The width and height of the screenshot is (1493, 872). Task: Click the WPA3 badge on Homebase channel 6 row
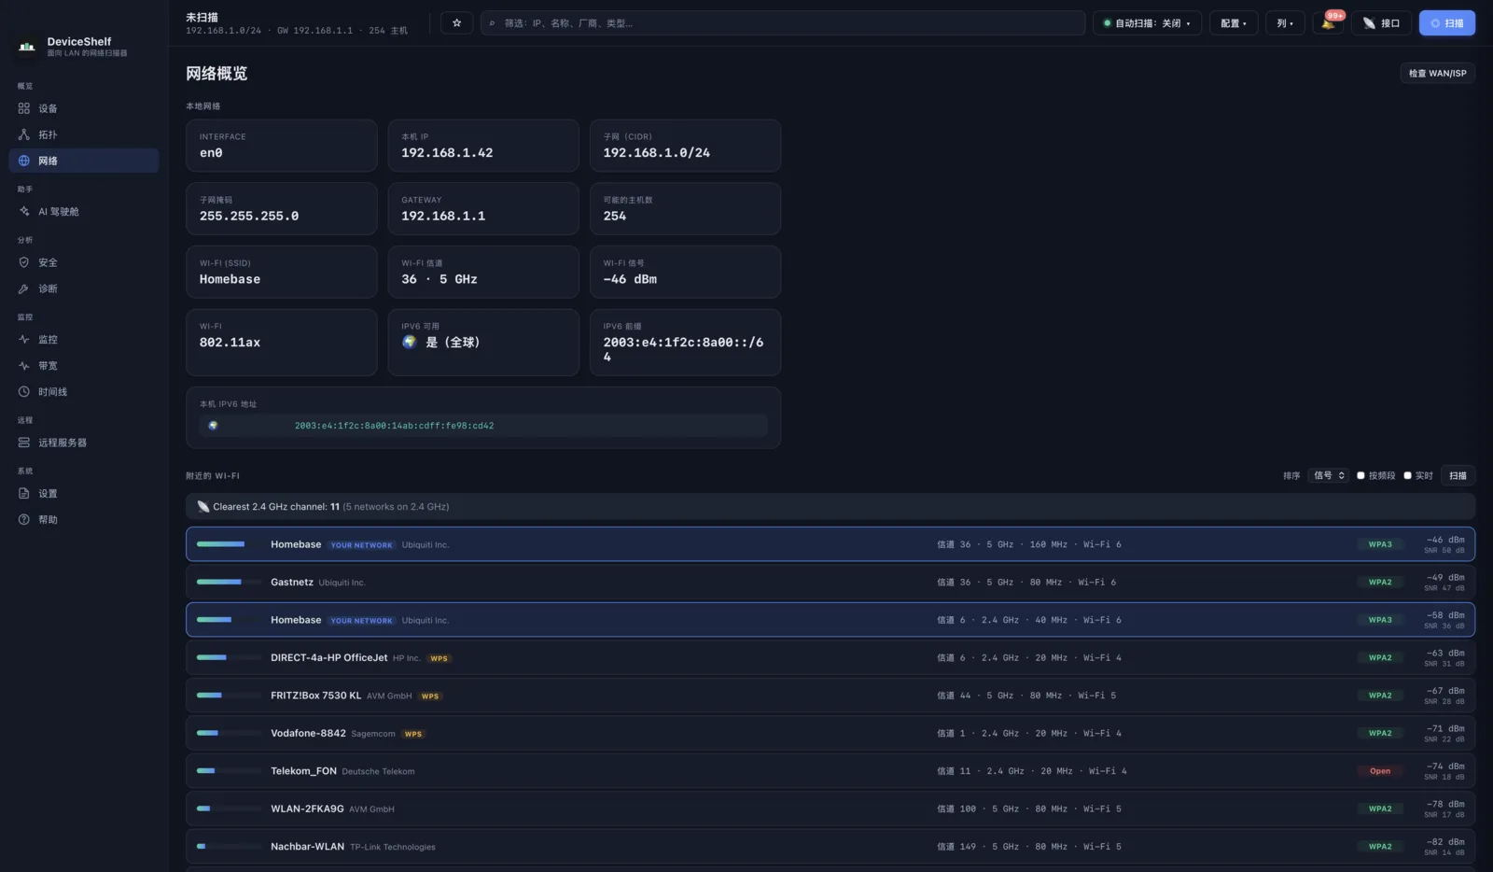point(1380,620)
